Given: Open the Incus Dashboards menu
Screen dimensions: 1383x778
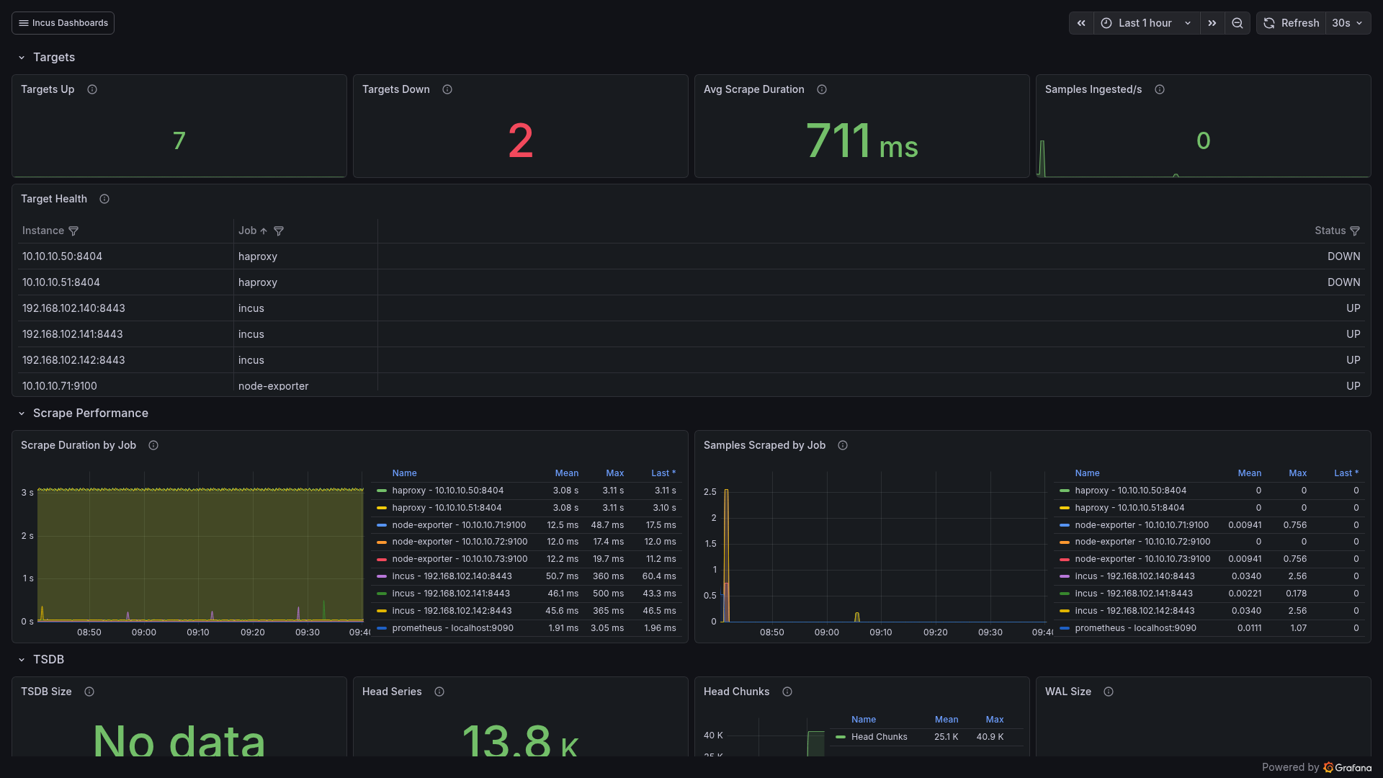Looking at the screenshot, I should pos(63,23).
